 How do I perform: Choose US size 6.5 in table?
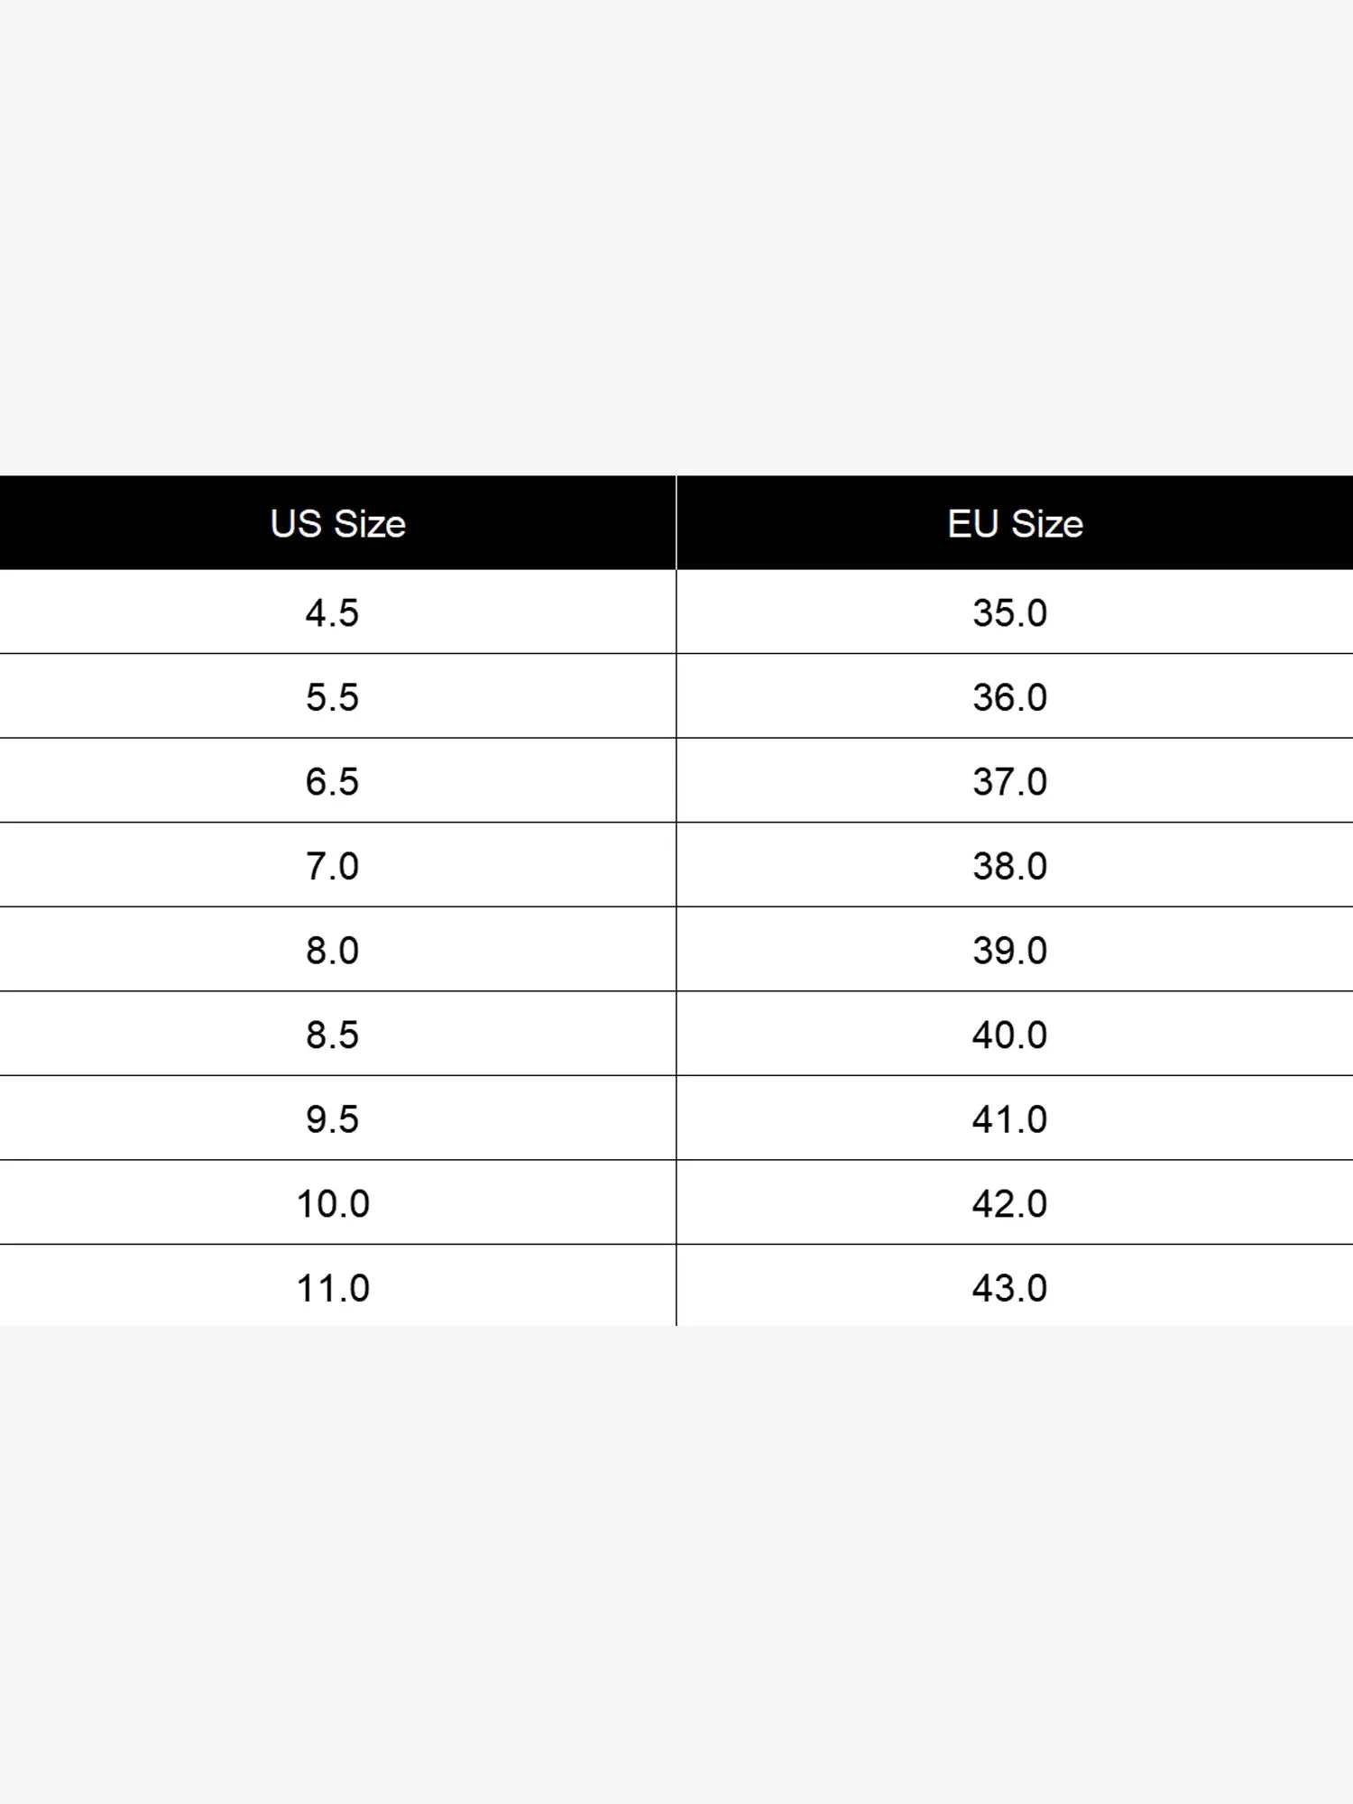(x=332, y=781)
